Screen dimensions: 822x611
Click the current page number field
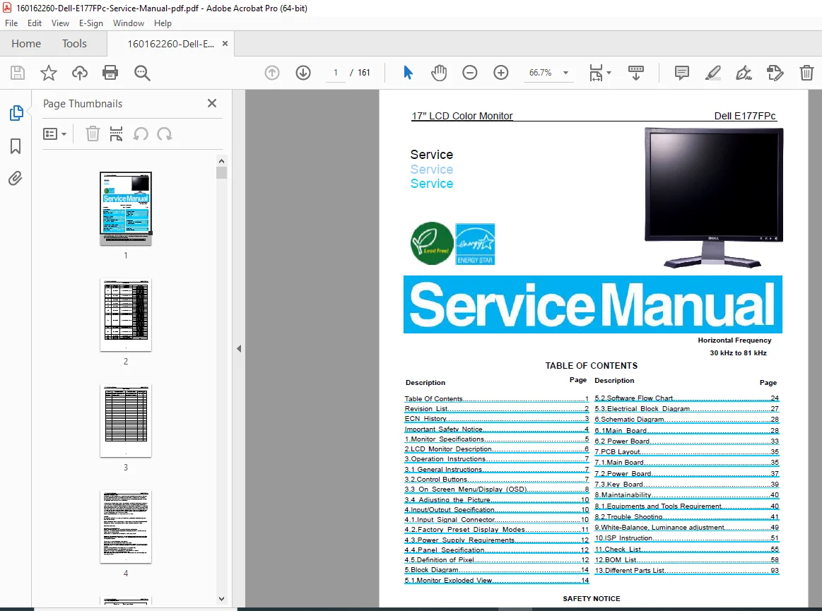pos(336,73)
